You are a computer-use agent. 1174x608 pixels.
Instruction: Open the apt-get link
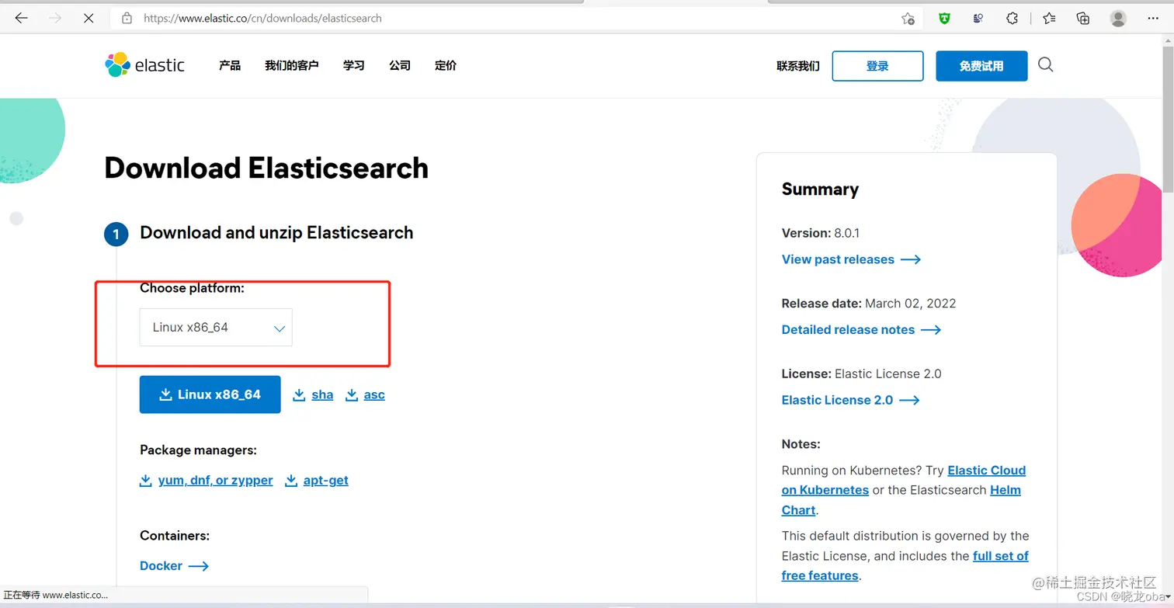coord(326,481)
